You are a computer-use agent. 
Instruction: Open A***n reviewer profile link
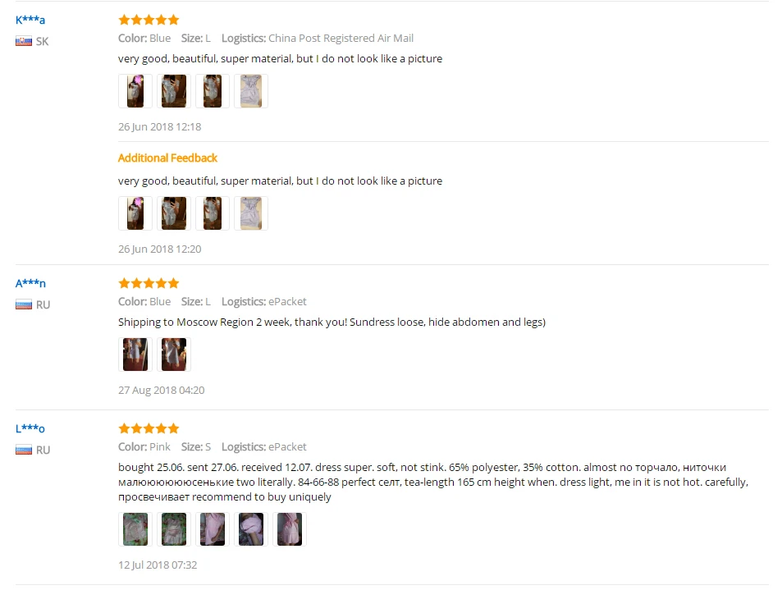tap(30, 283)
